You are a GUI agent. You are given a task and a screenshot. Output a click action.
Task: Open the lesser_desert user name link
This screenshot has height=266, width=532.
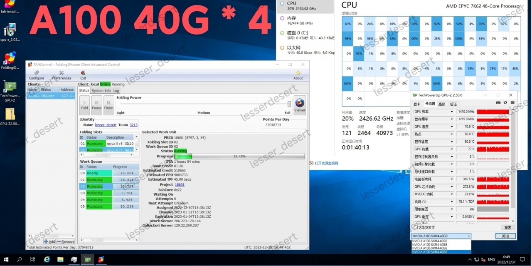point(106,125)
